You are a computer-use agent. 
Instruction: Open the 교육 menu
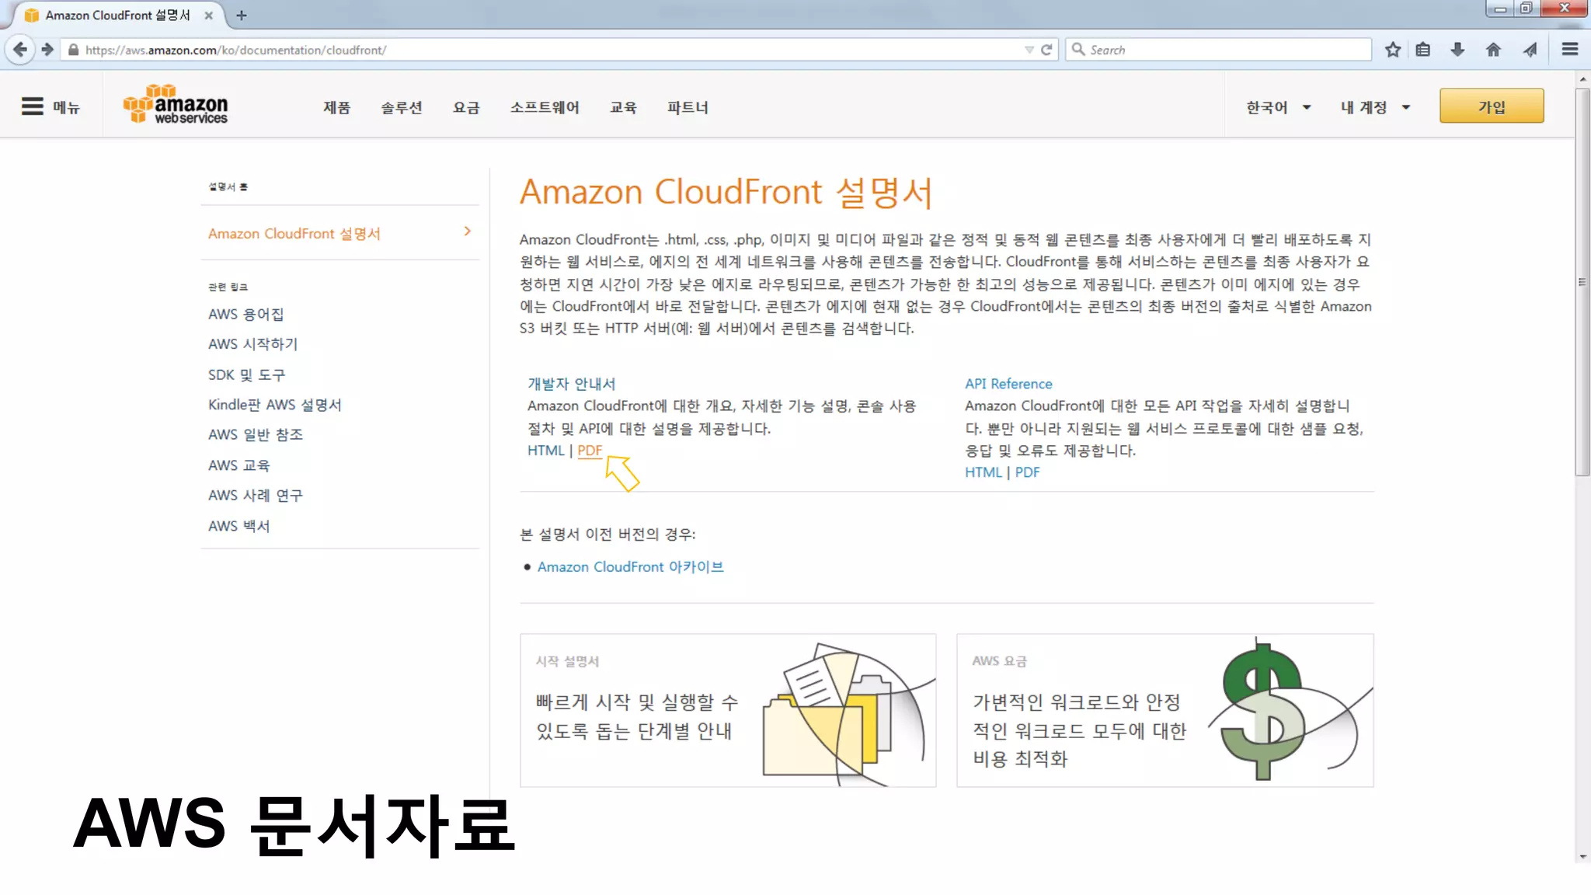click(624, 107)
